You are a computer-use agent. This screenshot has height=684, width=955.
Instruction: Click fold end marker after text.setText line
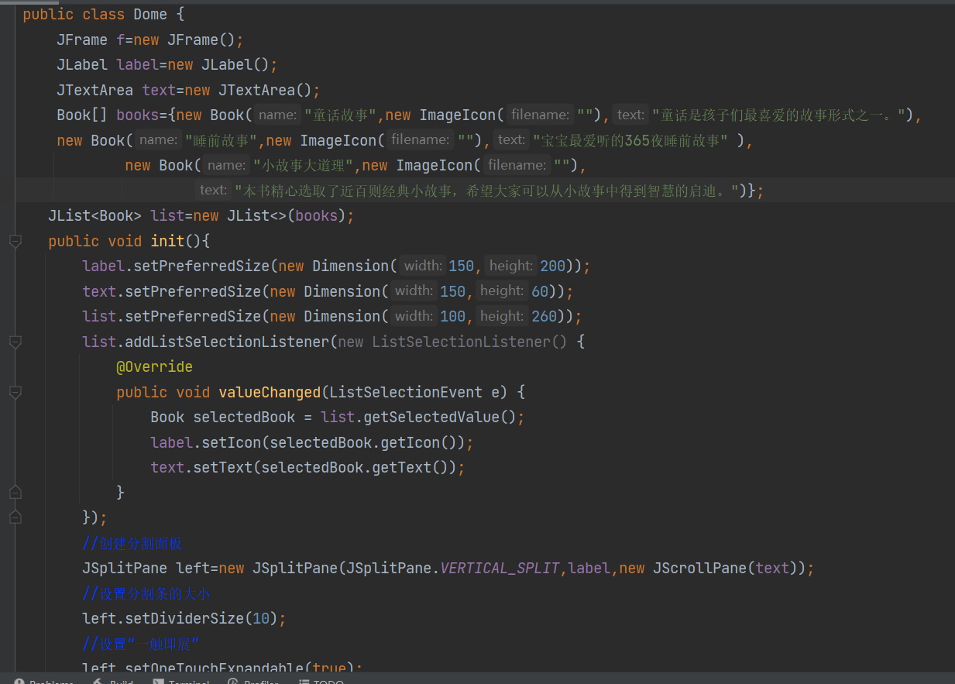(15, 492)
